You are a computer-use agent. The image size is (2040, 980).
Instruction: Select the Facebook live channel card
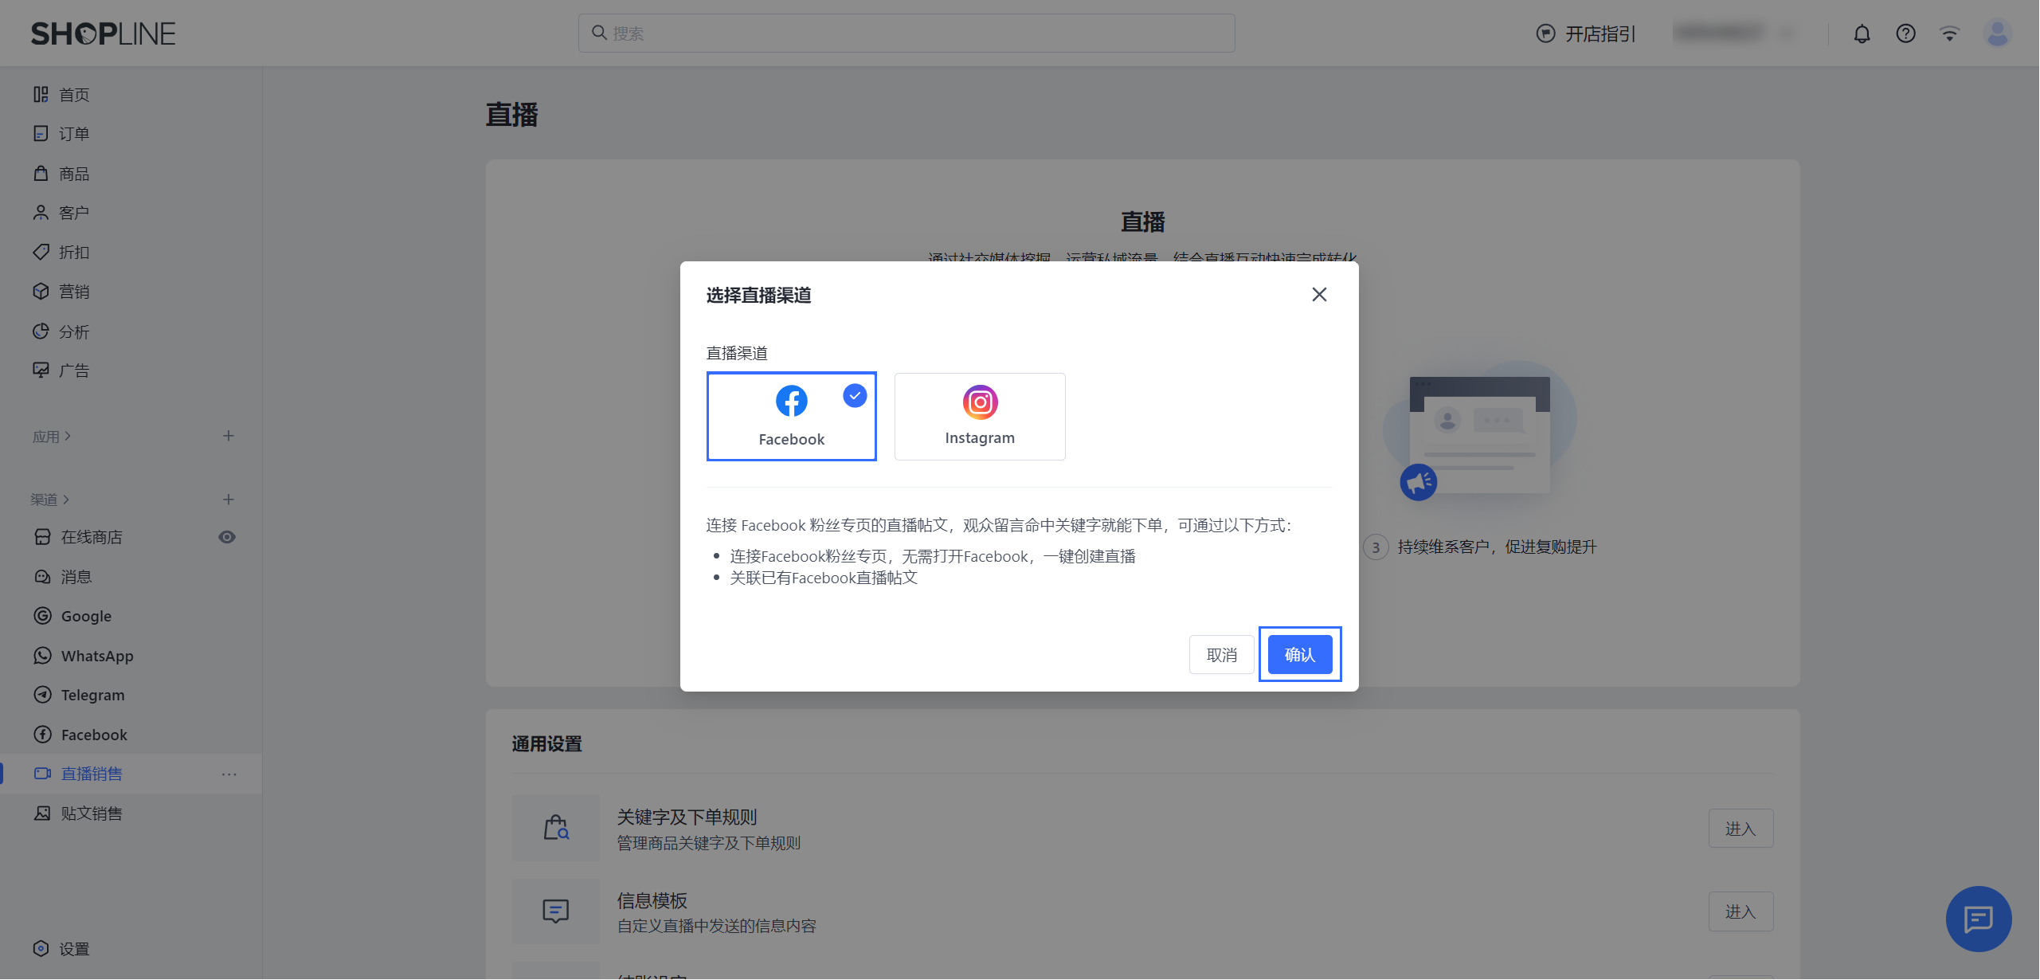point(791,416)
